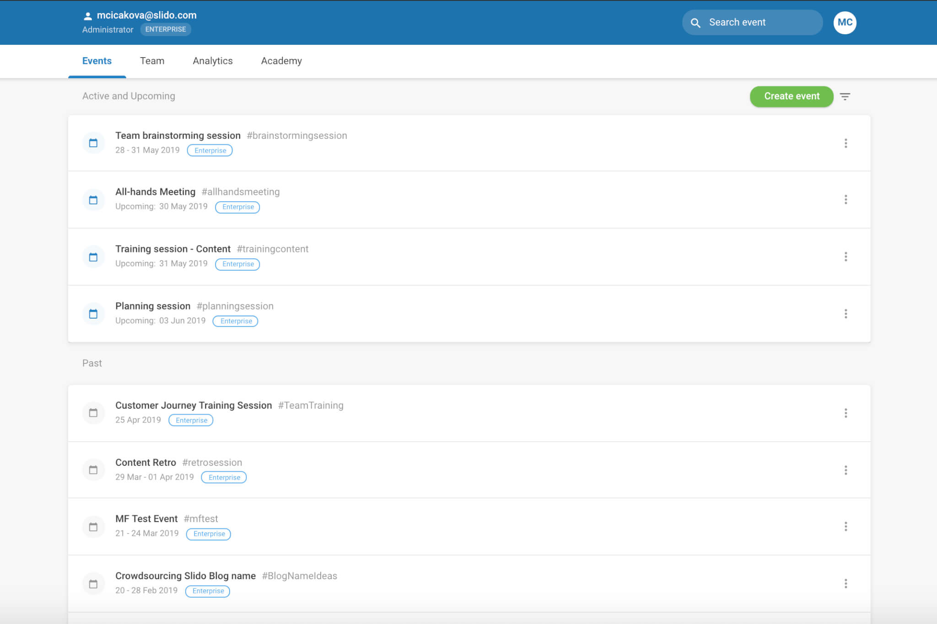Open options menu for Customer Journey Training Session
This screenshot has width=937, height=624.
[845, 413]
